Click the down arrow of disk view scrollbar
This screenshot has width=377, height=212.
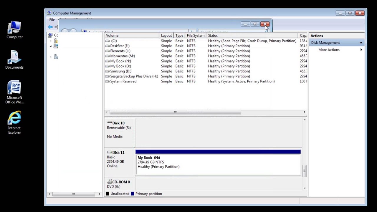pyautogui.click(x=305, y=188)
